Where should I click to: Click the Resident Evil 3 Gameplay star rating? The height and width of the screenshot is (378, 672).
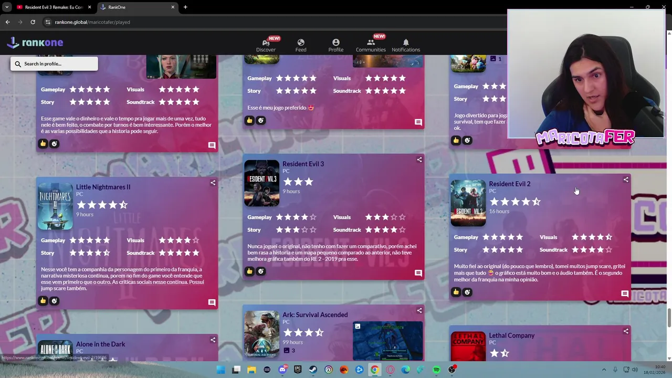click(x=296, y=217)
